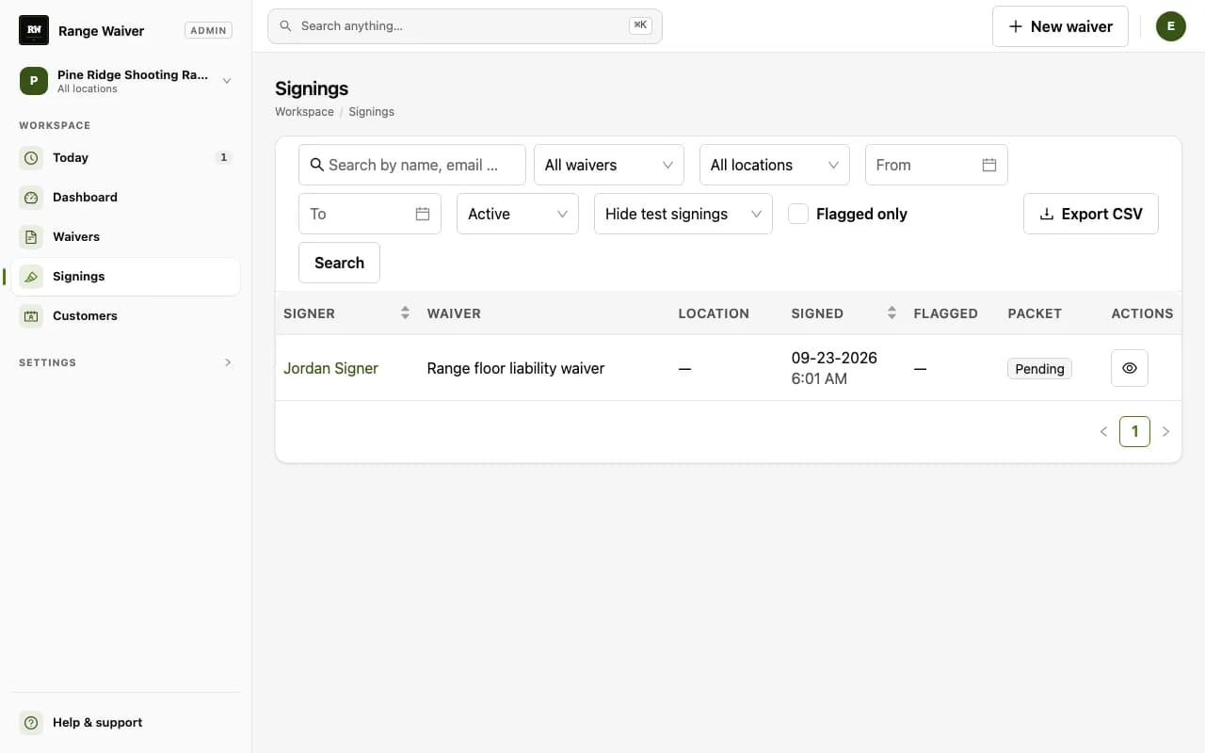Click the Search filter button
This screenshot has height=753, width=1205.
[x=339, y=263]
